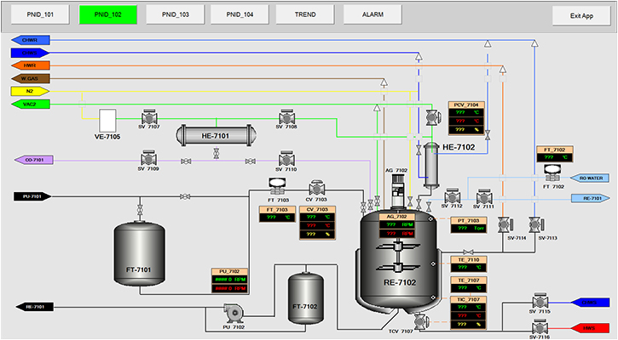This screenshot has width=618, height=340.
Task: Click the red HWS tag
Action: click(x=590, y=328)
